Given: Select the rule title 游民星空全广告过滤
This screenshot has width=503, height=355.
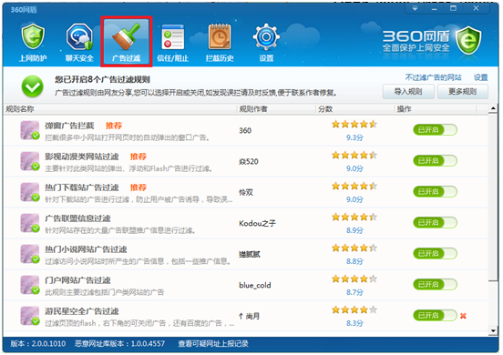Looking at the screenshot, I should [x=82, y=311].
